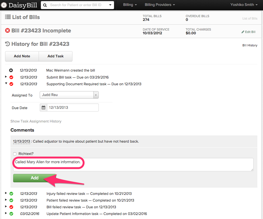
Task: Expand the Submit Bill task row
Action: pyautogui.click(x=6, y=77)
